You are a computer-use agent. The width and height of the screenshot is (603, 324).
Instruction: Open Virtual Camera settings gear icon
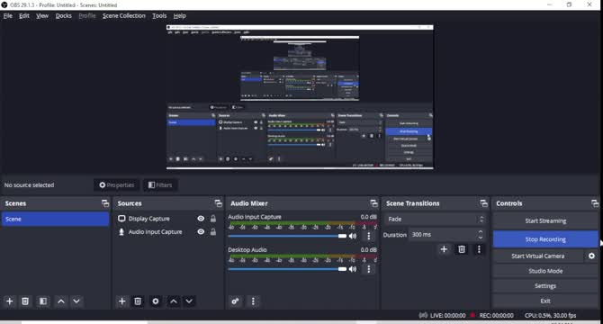[x=591, y=256]
